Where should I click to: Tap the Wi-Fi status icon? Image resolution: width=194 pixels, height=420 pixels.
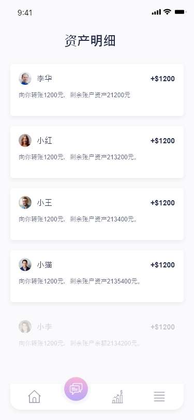(x=168, y=12)
